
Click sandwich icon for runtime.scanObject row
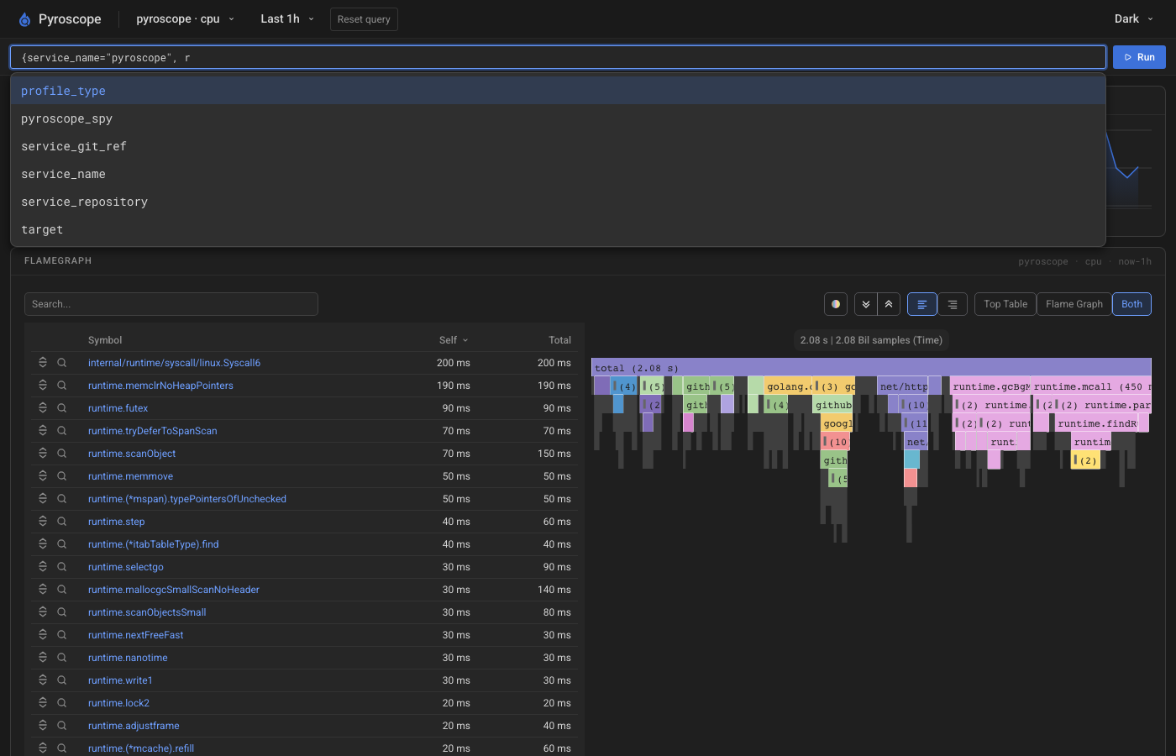[x=43, y=454]
